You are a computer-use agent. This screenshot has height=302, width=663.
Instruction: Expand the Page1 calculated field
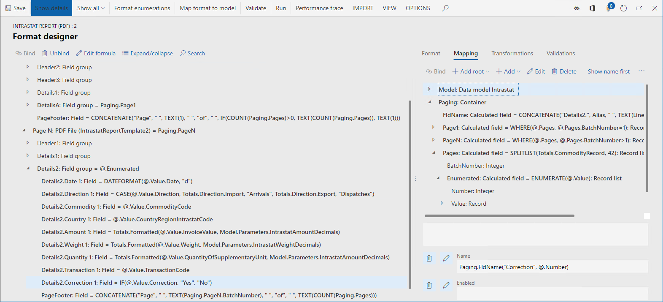coord(434,127)
